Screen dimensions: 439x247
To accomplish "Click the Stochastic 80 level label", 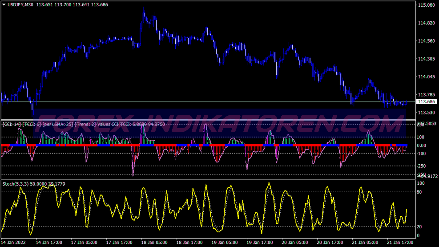I will tap(419, 192).
